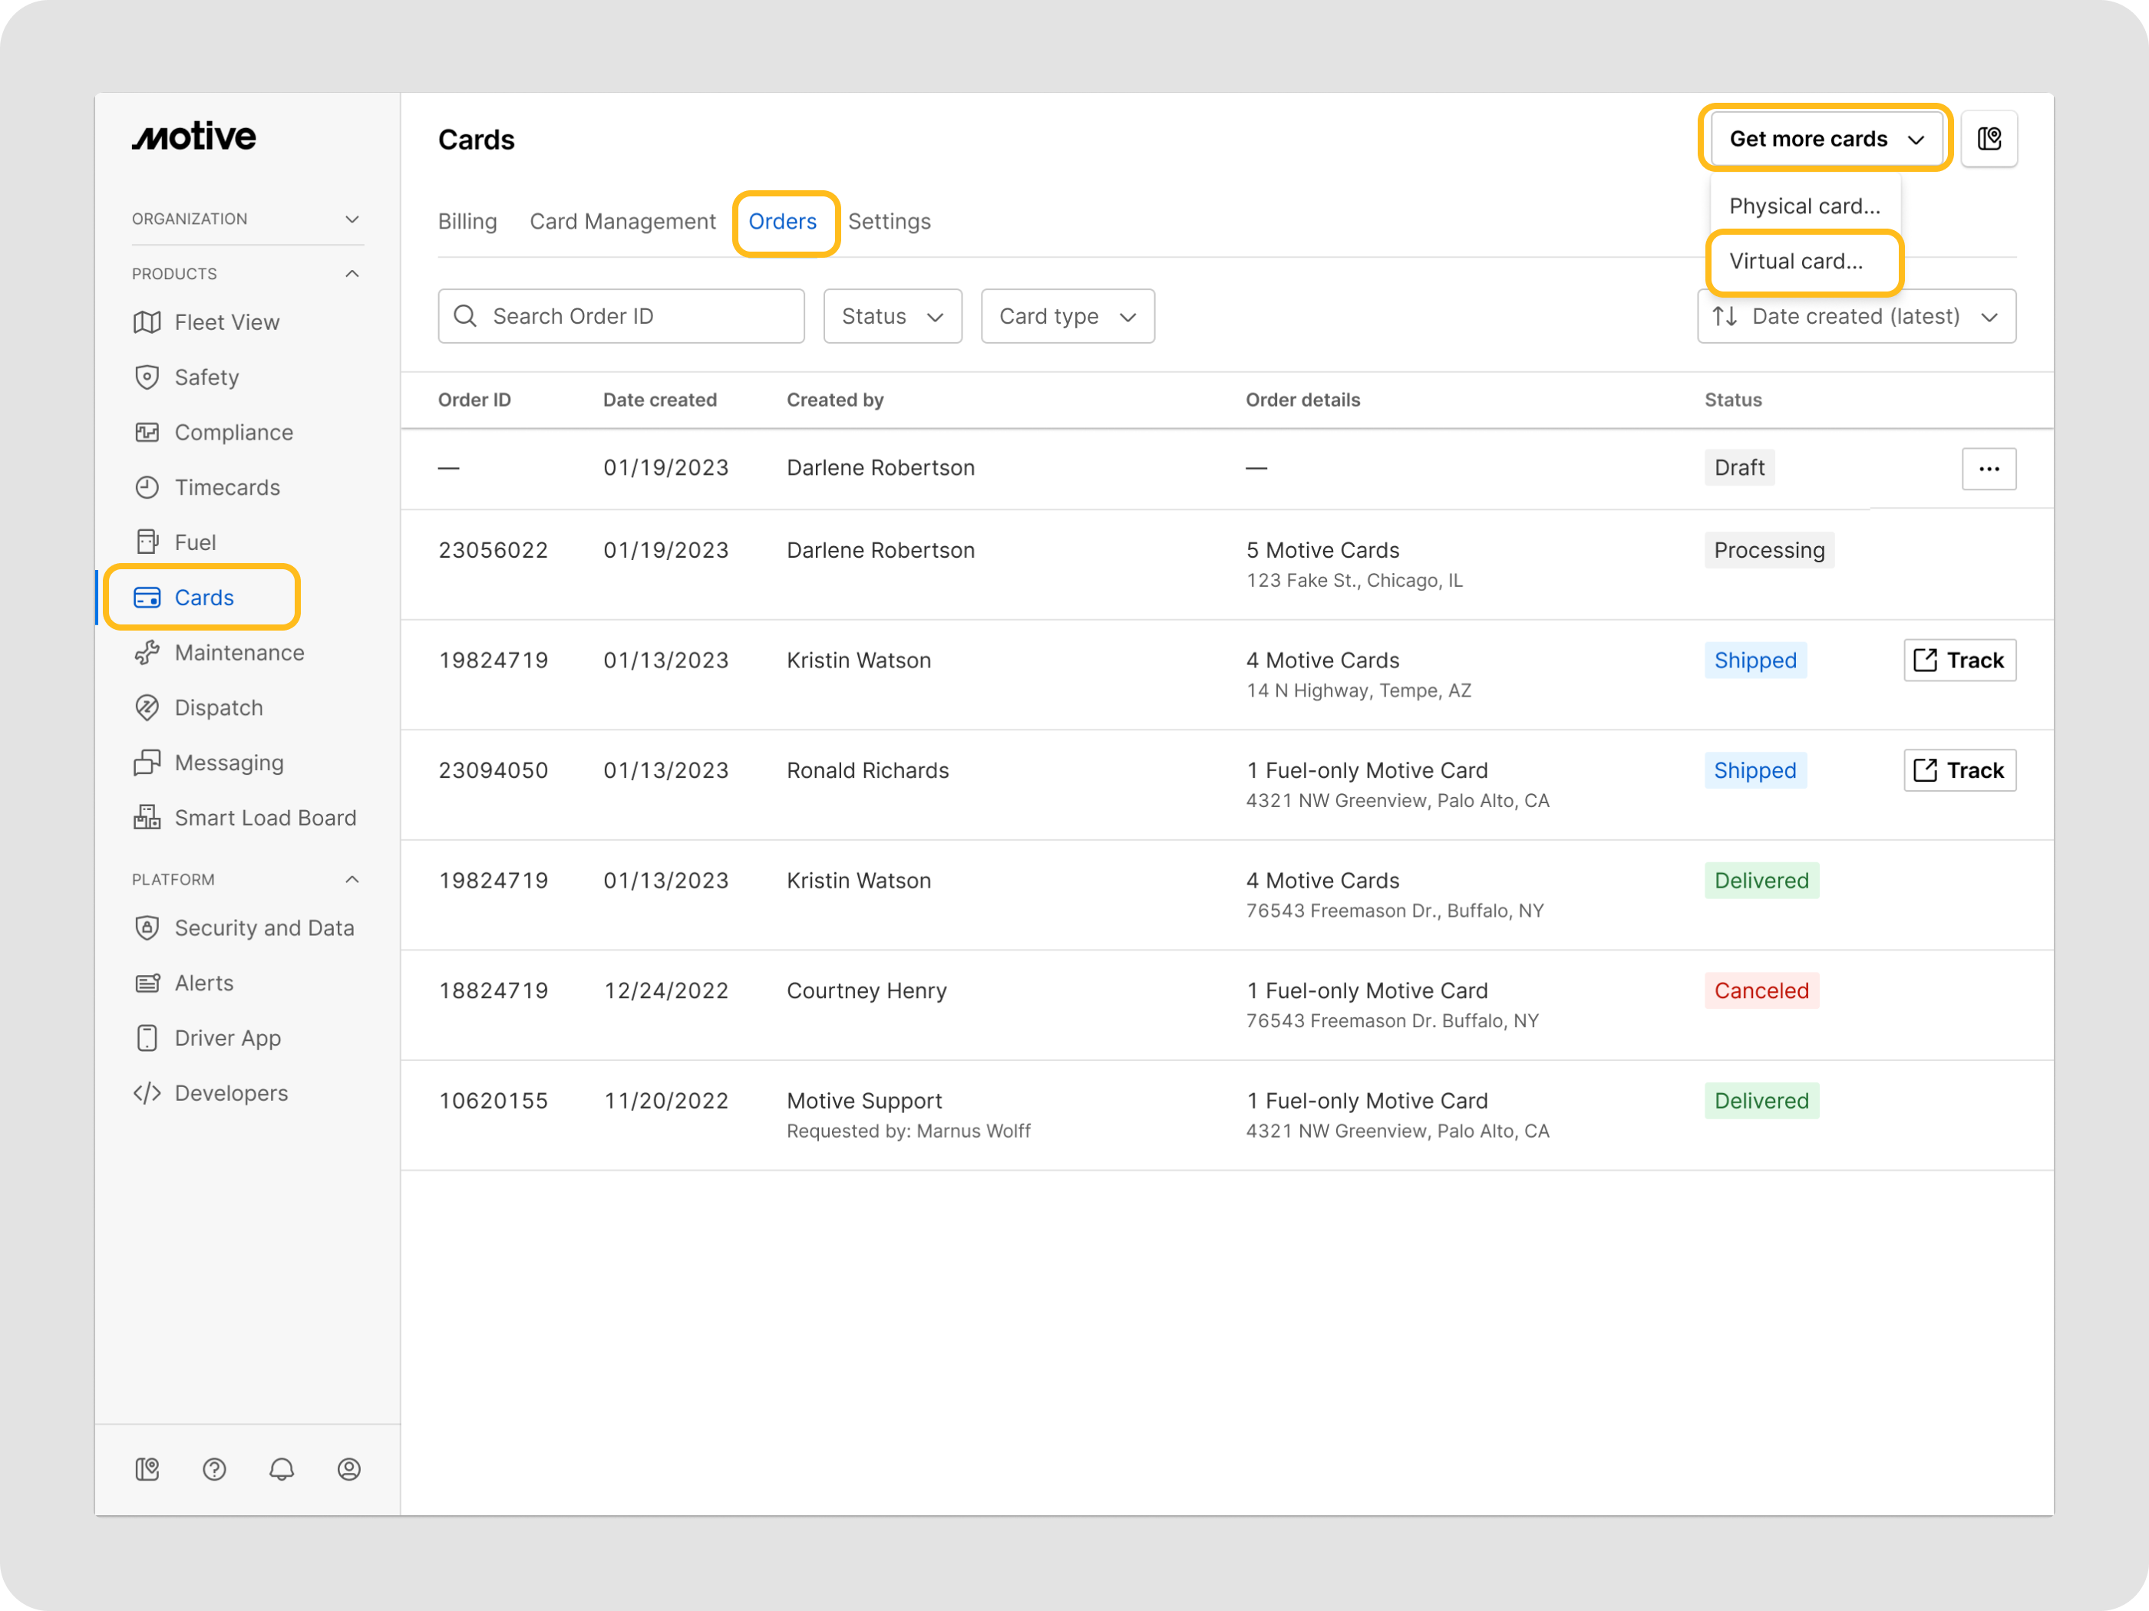This screenshot has height=1611, width=2149.
Task: Select Virtual card menu option
Action: click(x=1795, y=262)
